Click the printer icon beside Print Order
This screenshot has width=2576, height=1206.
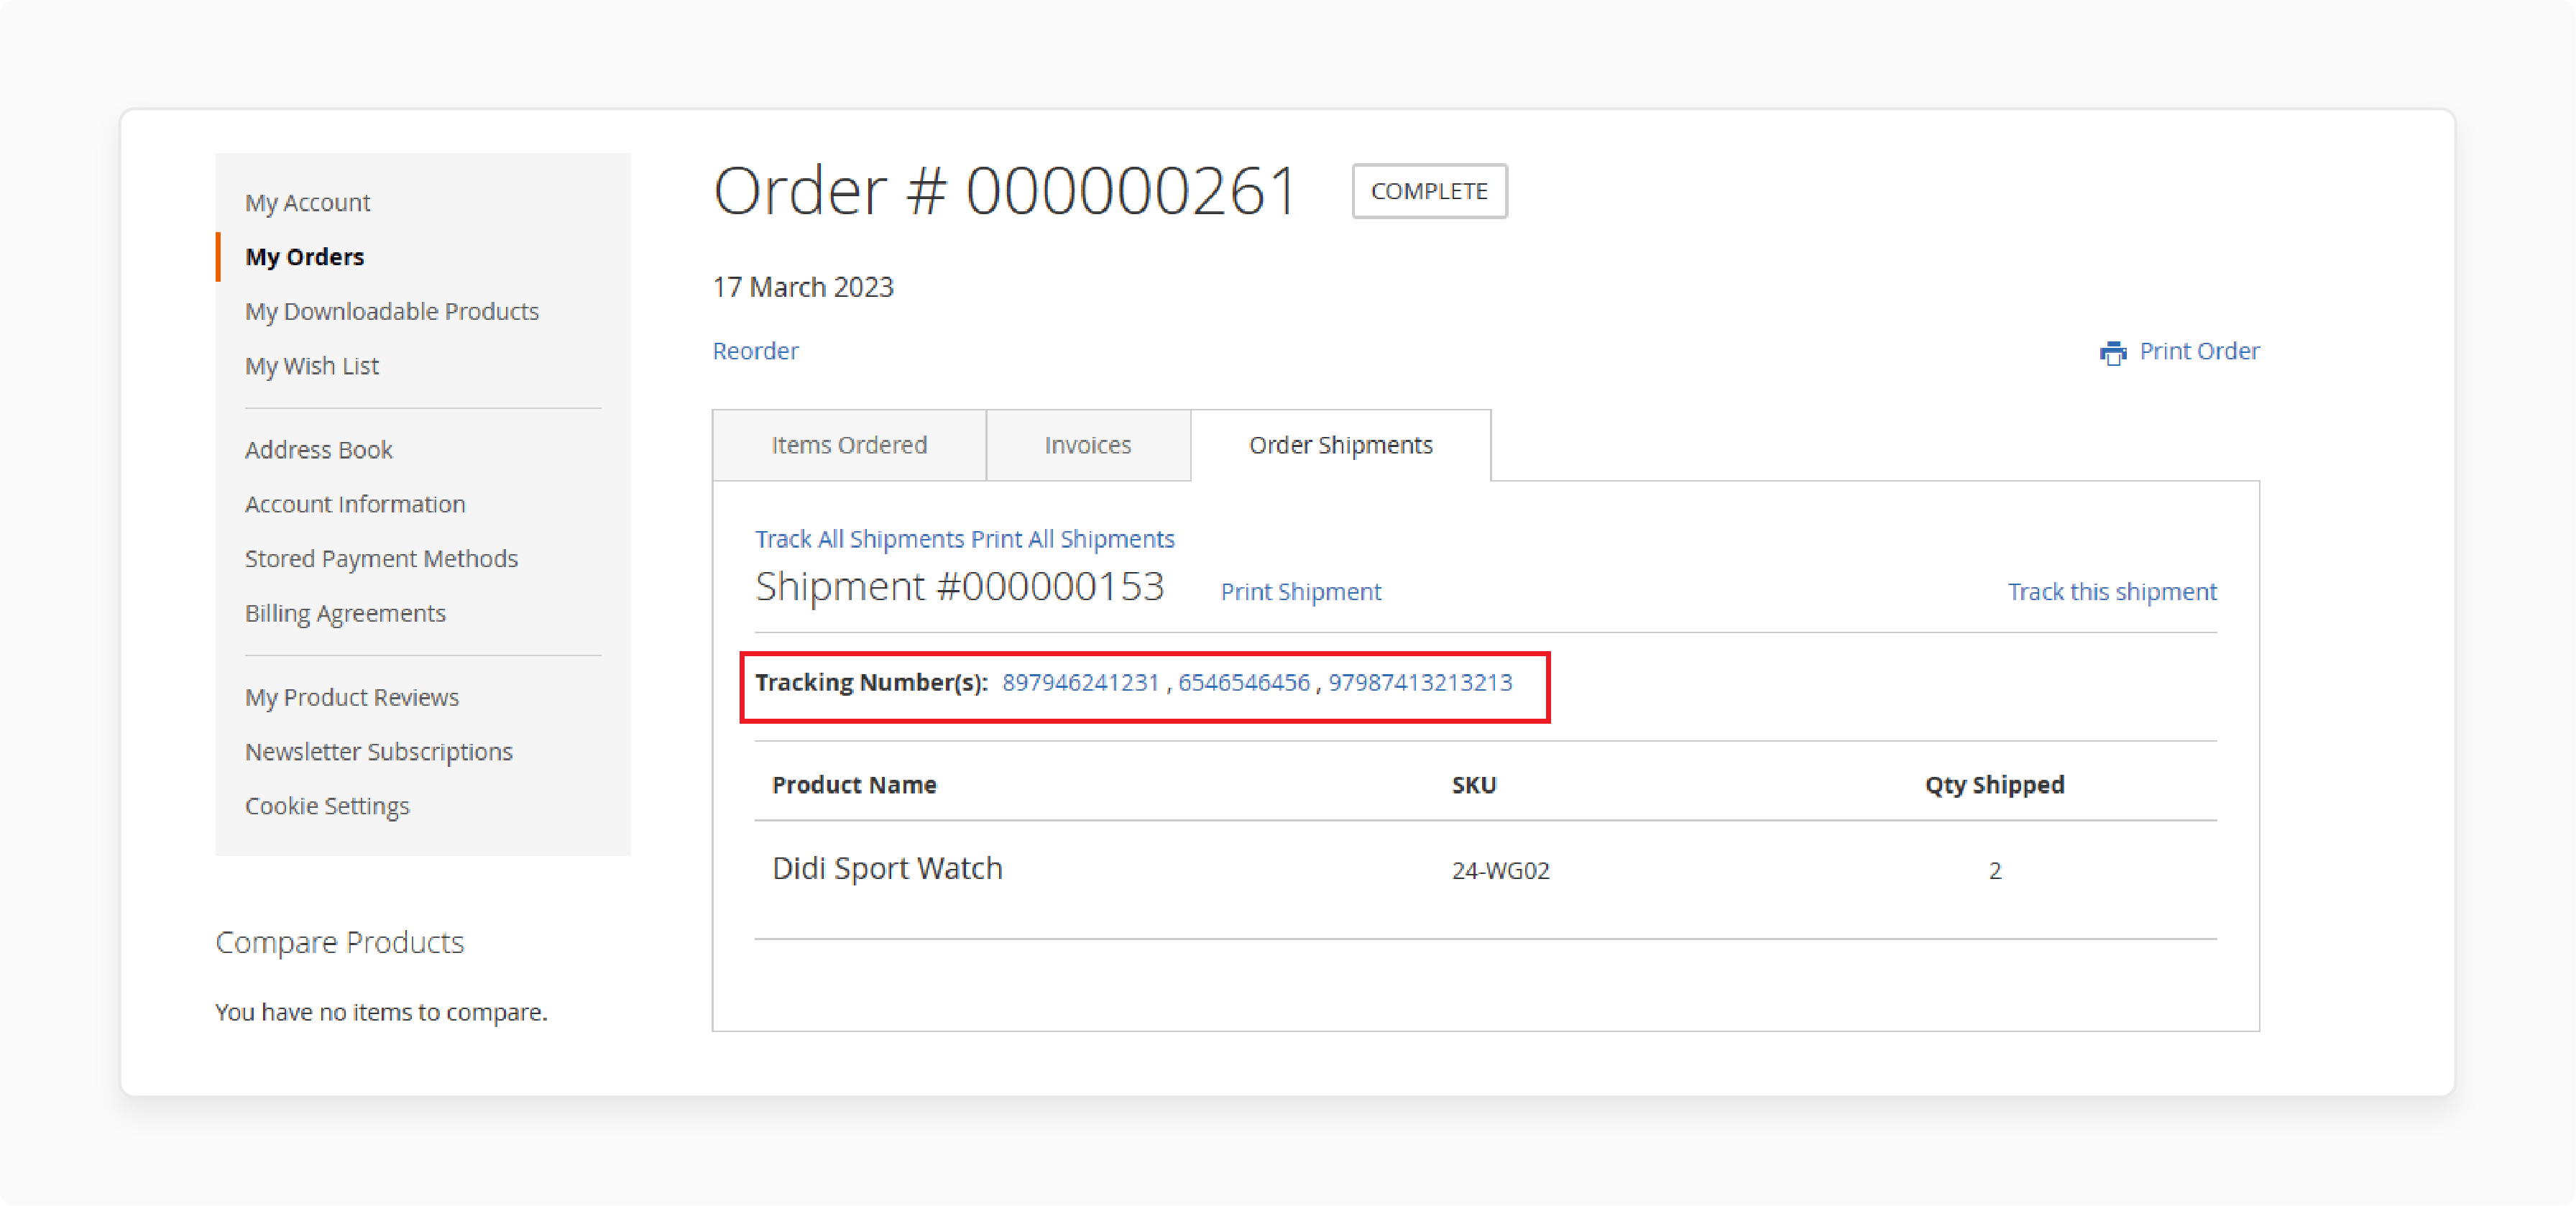click(x=2112, y=353)
